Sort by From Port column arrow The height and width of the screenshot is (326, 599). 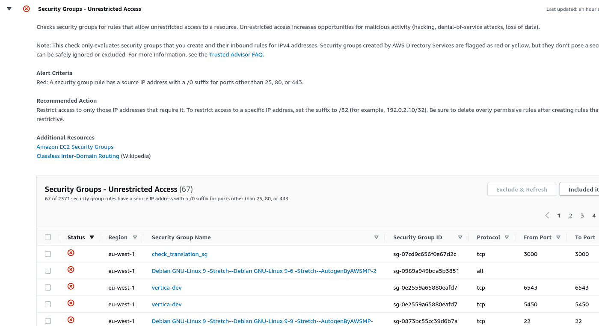point(558,237)
